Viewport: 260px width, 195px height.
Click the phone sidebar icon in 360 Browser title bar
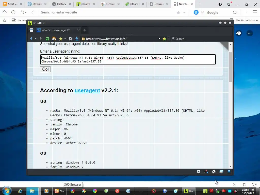[220, 4]
